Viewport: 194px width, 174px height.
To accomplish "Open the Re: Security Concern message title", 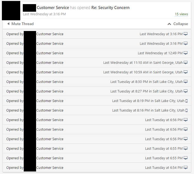I will [x=110, y=8].
